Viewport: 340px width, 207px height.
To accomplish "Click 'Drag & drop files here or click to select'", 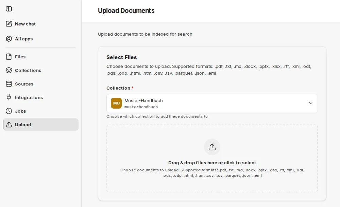I will coord(212,163).
